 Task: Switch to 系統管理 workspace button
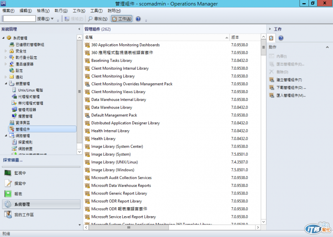[41, 204]
